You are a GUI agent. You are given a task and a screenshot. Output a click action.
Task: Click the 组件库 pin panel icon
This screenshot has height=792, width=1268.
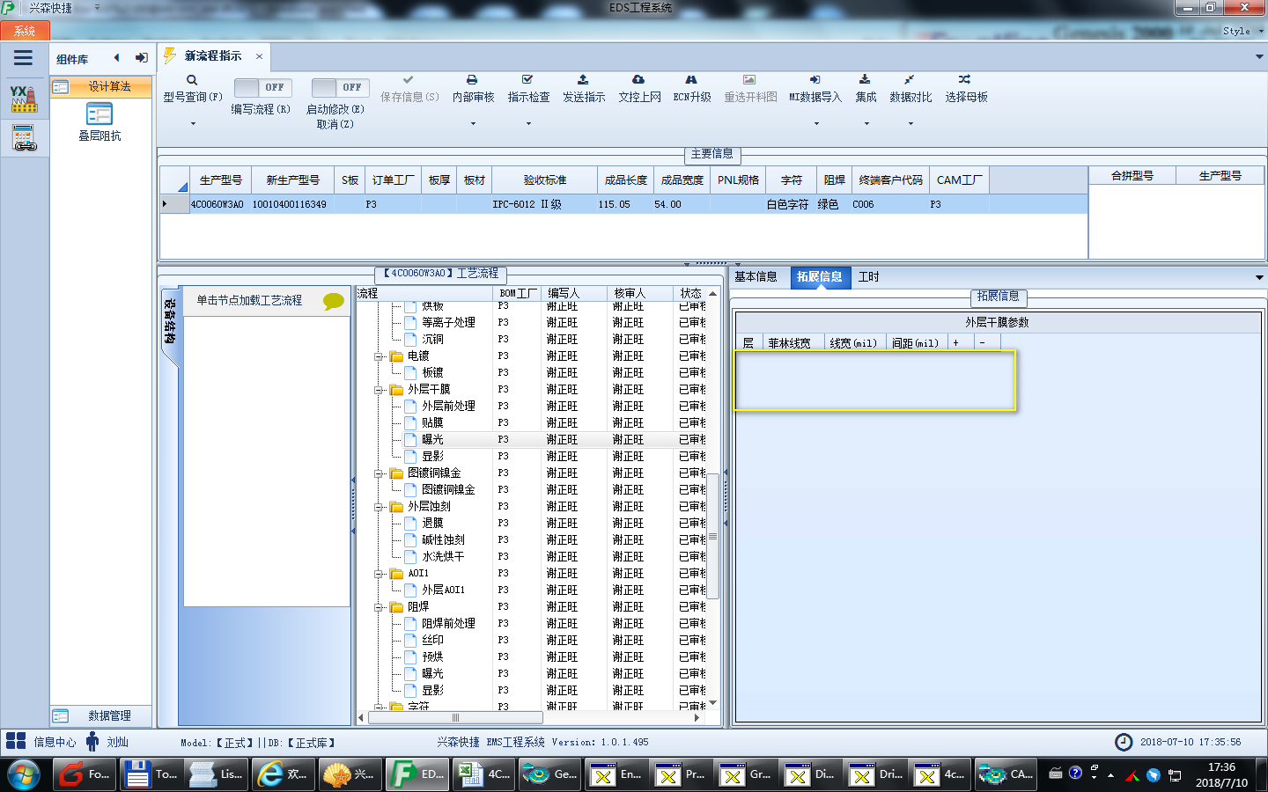pos(142,58)
